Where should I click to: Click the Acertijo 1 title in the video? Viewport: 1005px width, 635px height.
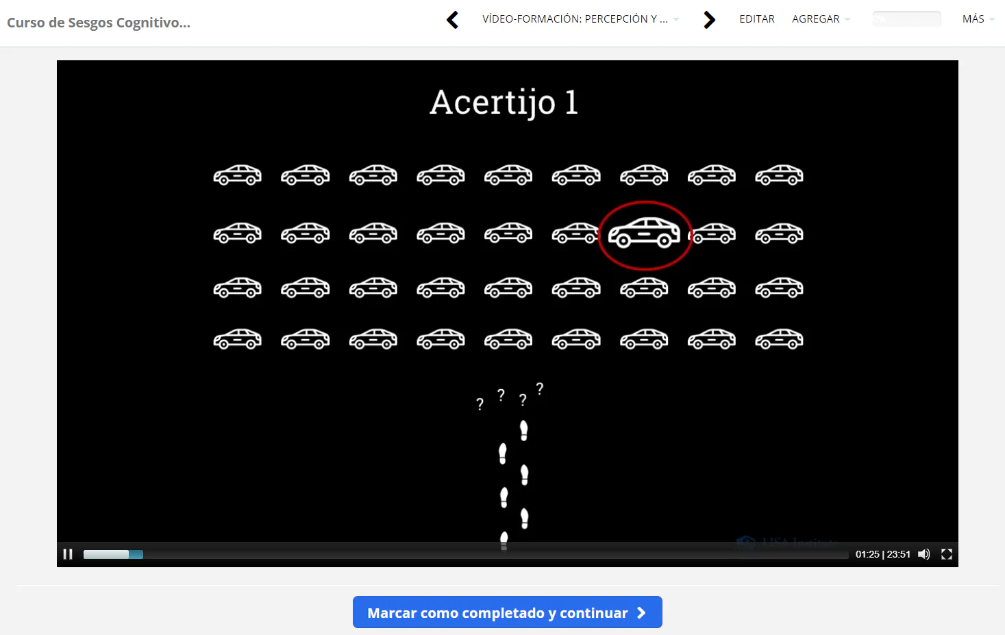click(x=504, y=103)
